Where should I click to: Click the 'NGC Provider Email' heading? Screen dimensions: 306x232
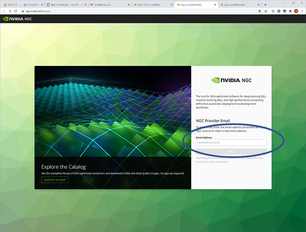click(x=213, y=121)
